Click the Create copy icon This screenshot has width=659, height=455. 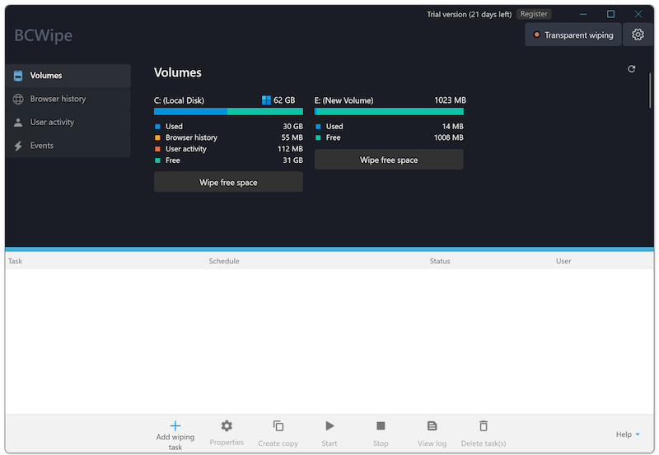278,425
